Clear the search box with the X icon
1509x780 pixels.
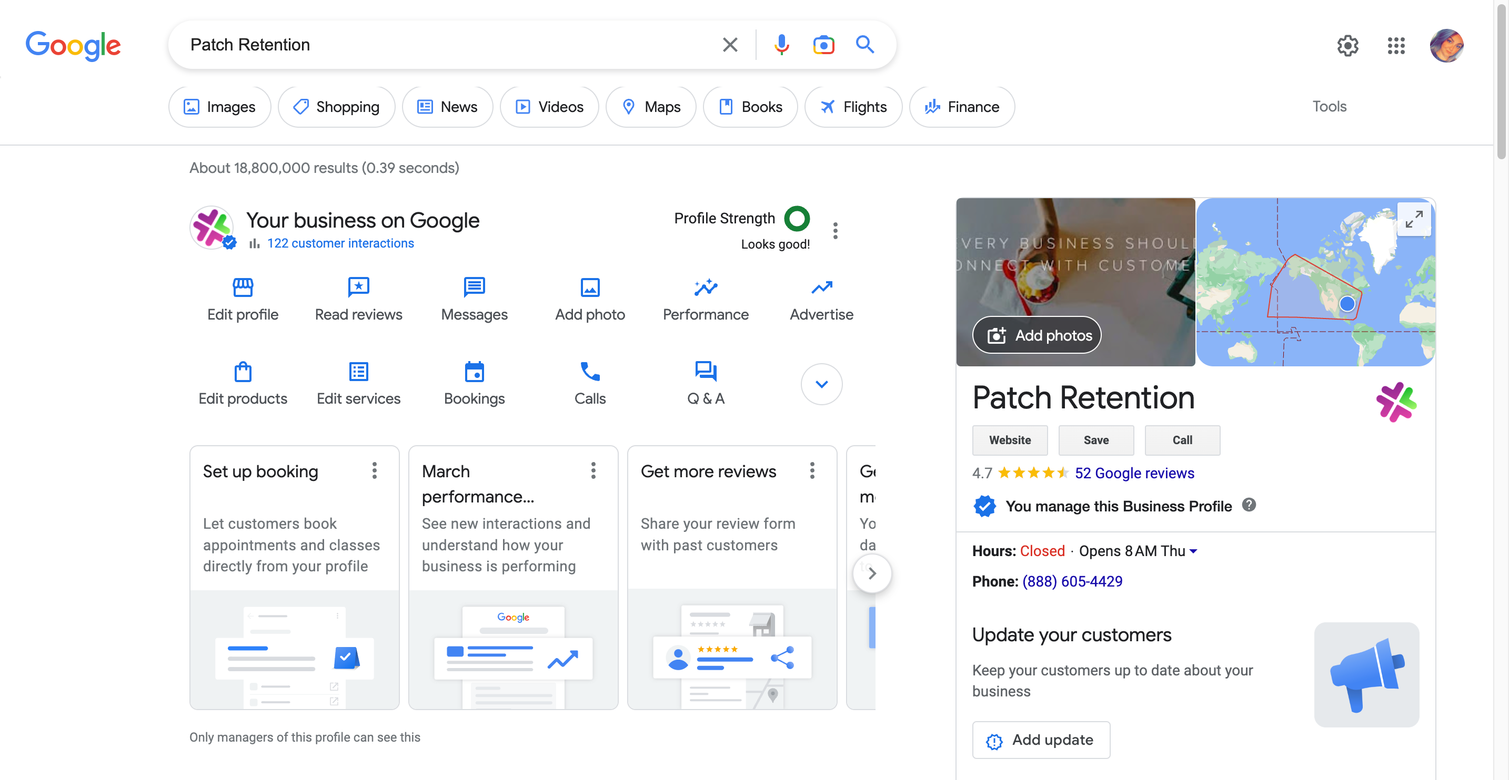click(x=729, y=45)
